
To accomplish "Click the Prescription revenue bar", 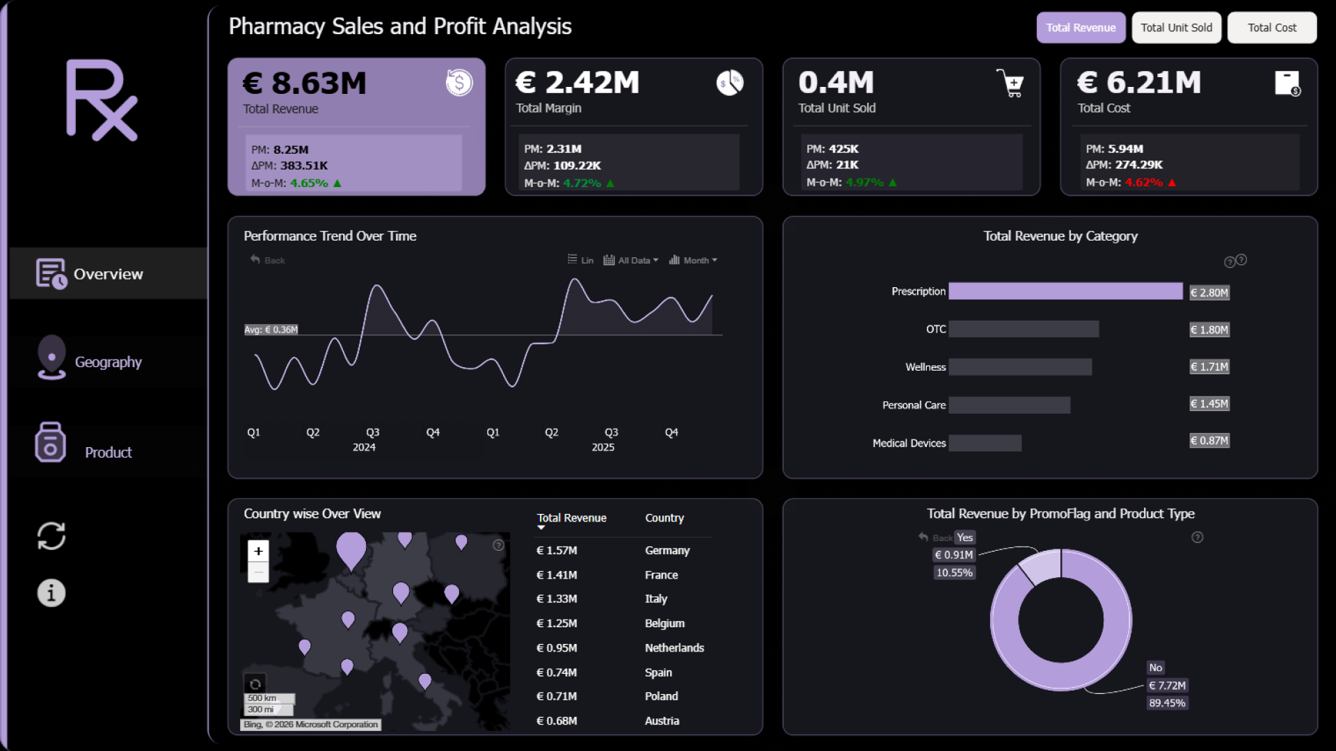I will click(1065, 291).
